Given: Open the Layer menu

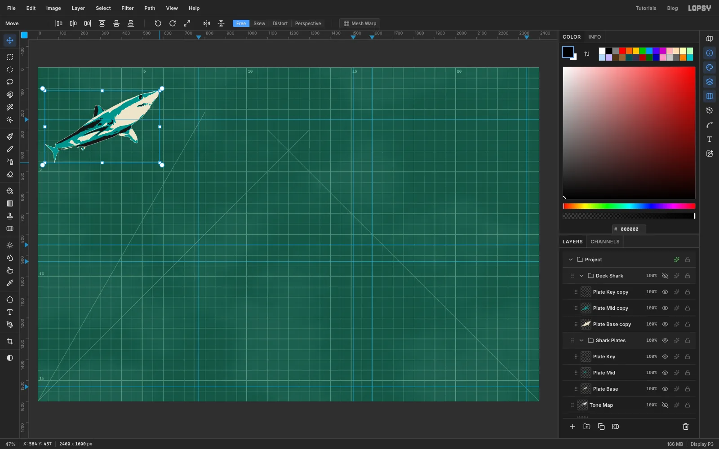Looking at the screenshot, I should [x=78, y=8].
